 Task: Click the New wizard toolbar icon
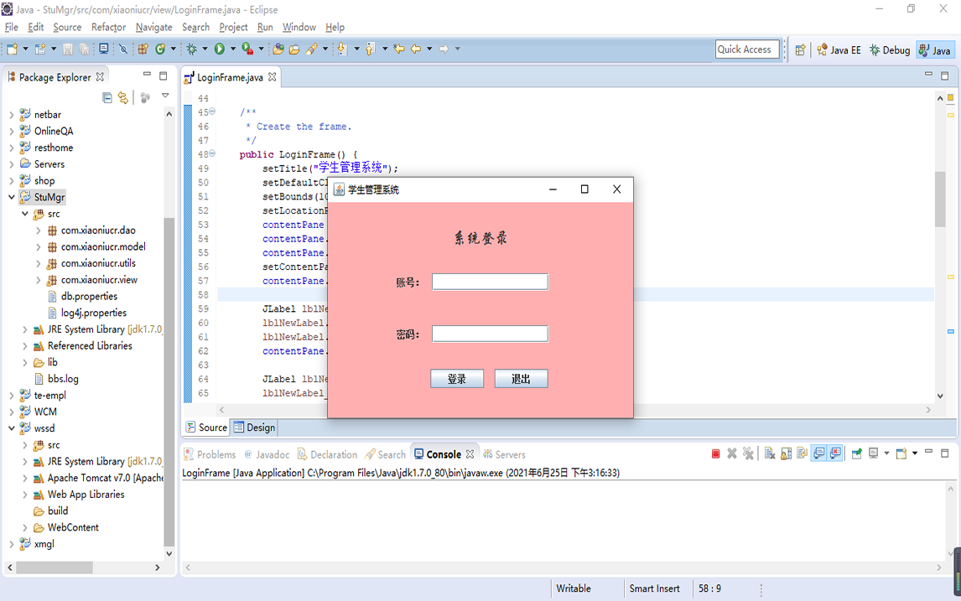pyautogui.click(x=12, y=49)
